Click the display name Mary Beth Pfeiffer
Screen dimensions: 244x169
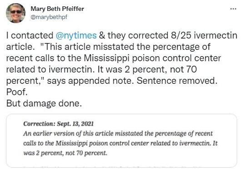pos(57,9)
